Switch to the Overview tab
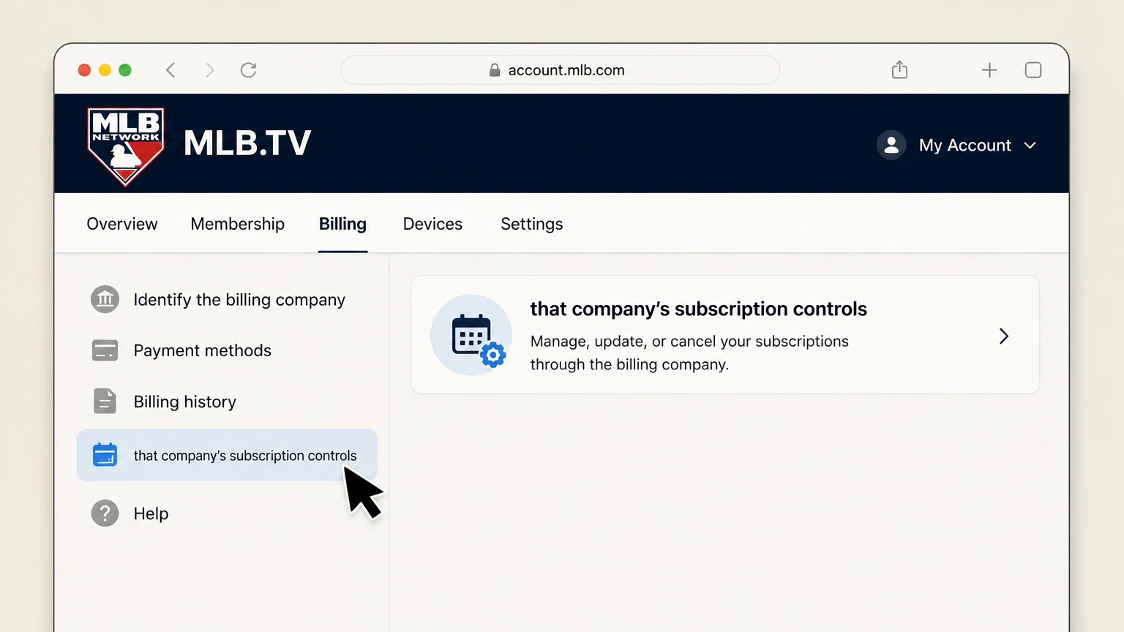 122,224
